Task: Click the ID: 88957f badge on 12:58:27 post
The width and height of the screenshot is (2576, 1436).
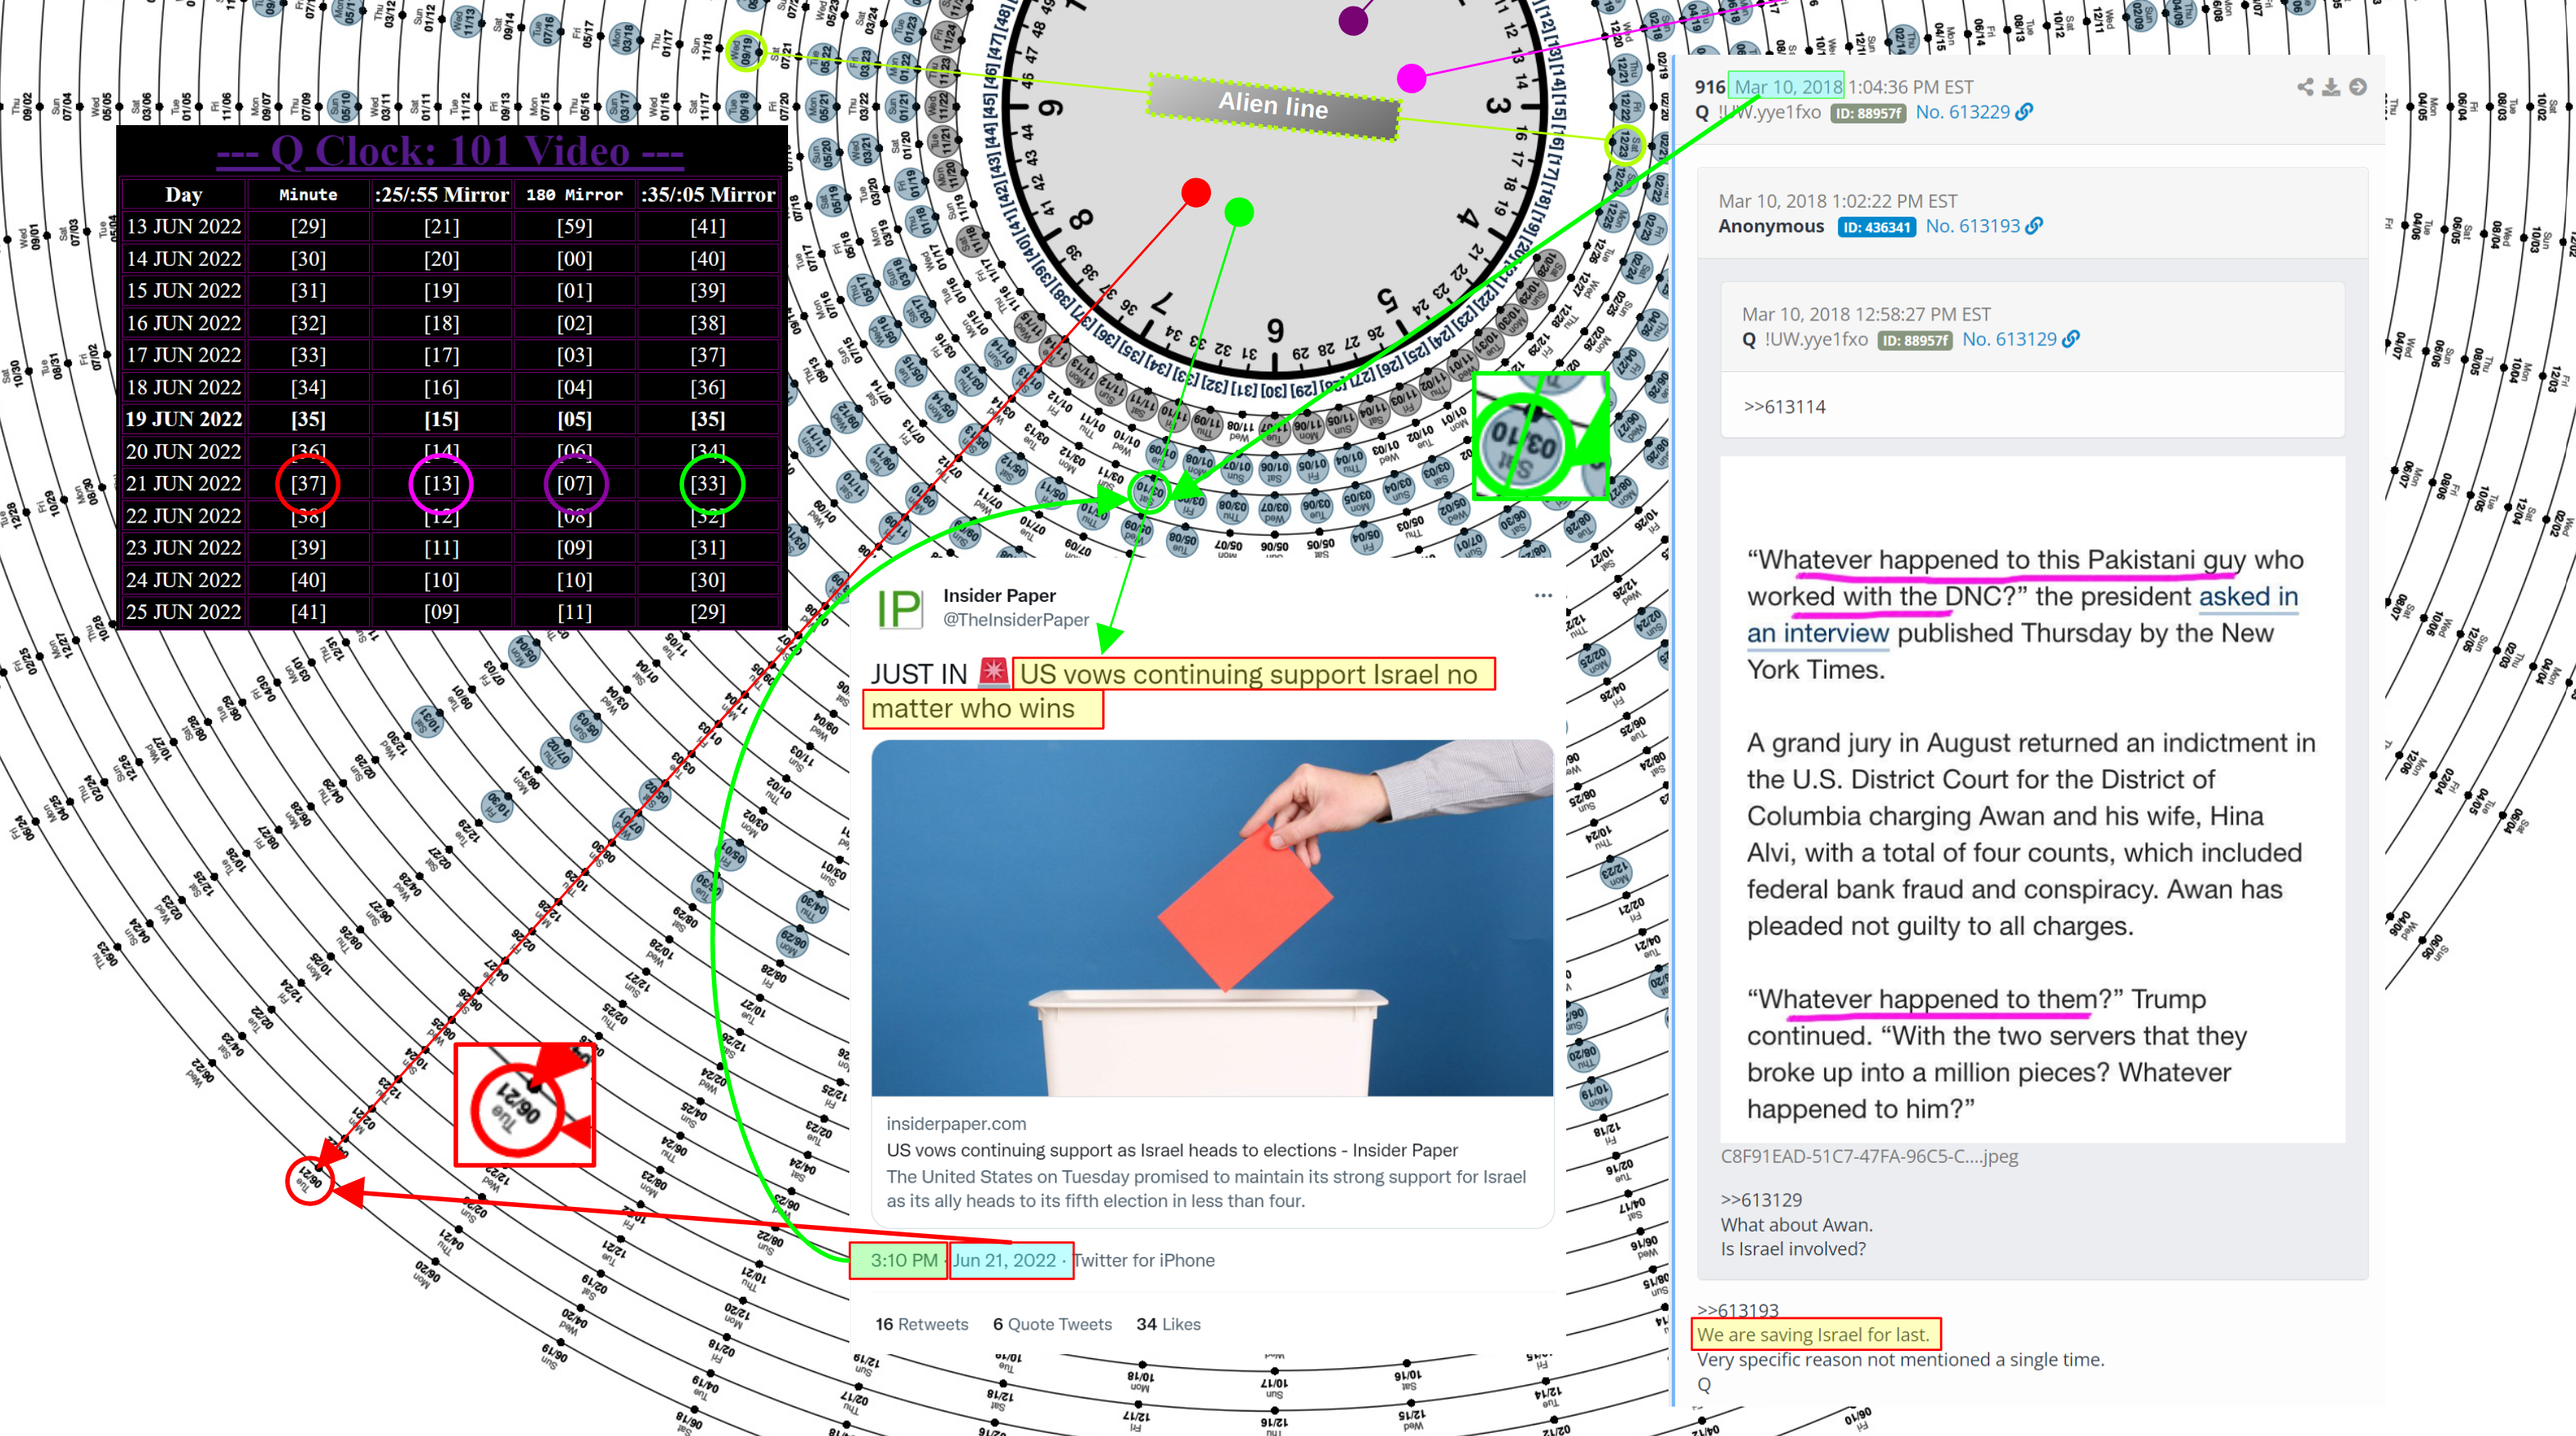Action: pos(1914,339)
